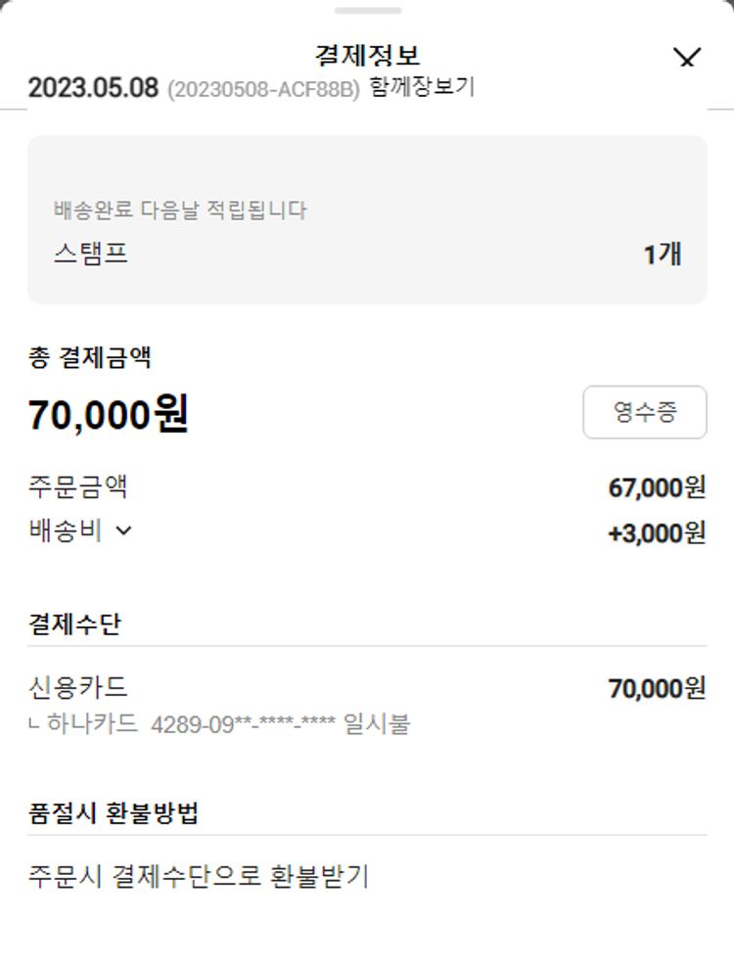This screenshot has height=969, width=734.
Task: Select the shipping fee +3,000원
Action: pyautogui.click(x=657, y=533)
